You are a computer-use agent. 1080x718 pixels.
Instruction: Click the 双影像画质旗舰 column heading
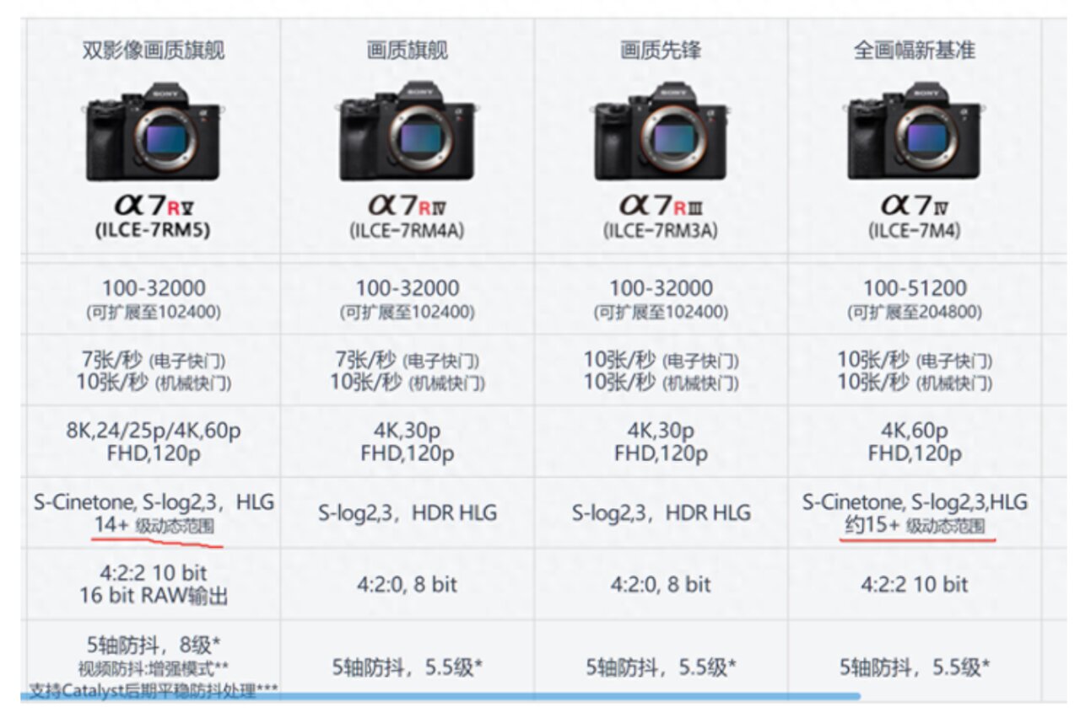[153, 51]
